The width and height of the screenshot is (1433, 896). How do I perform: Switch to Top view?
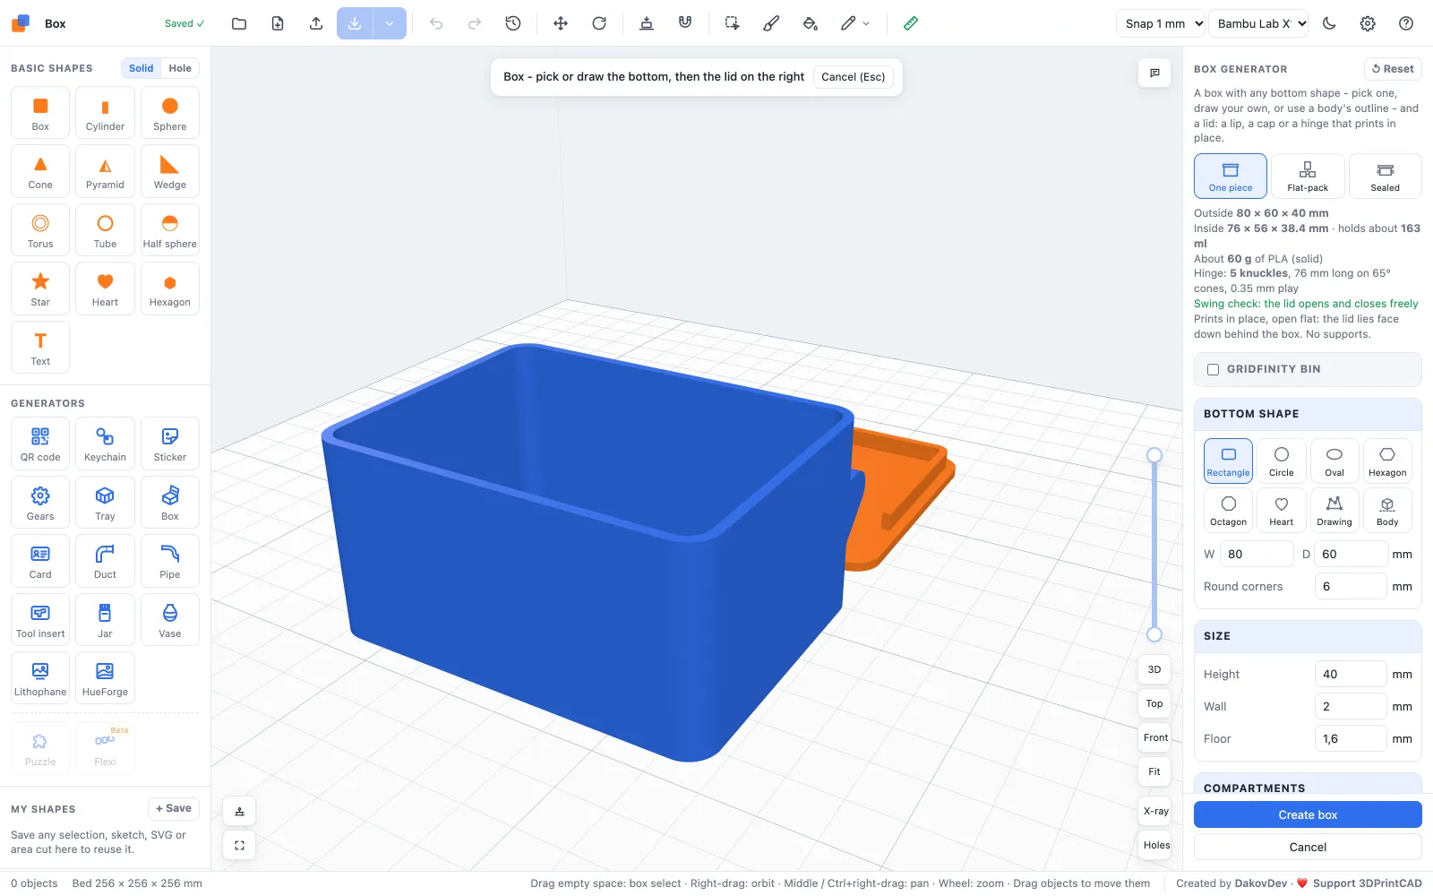pos(1154,703)
